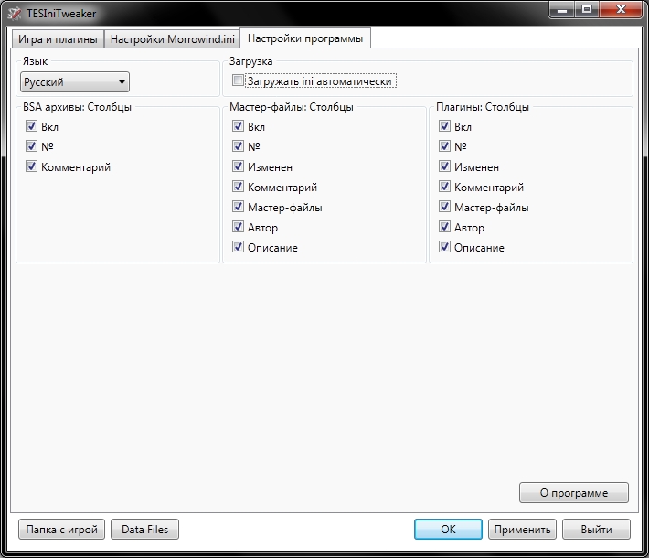The height and width of the screenshot is (558, 649).
Task: Toggle Комментарий in BSA архивы columns
Action: tap(32, 167)
